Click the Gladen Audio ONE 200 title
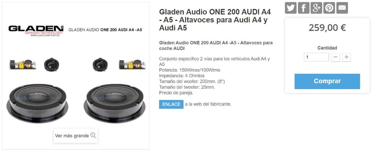This screenshot has width=373, height=151. click(x=215, y=20)
